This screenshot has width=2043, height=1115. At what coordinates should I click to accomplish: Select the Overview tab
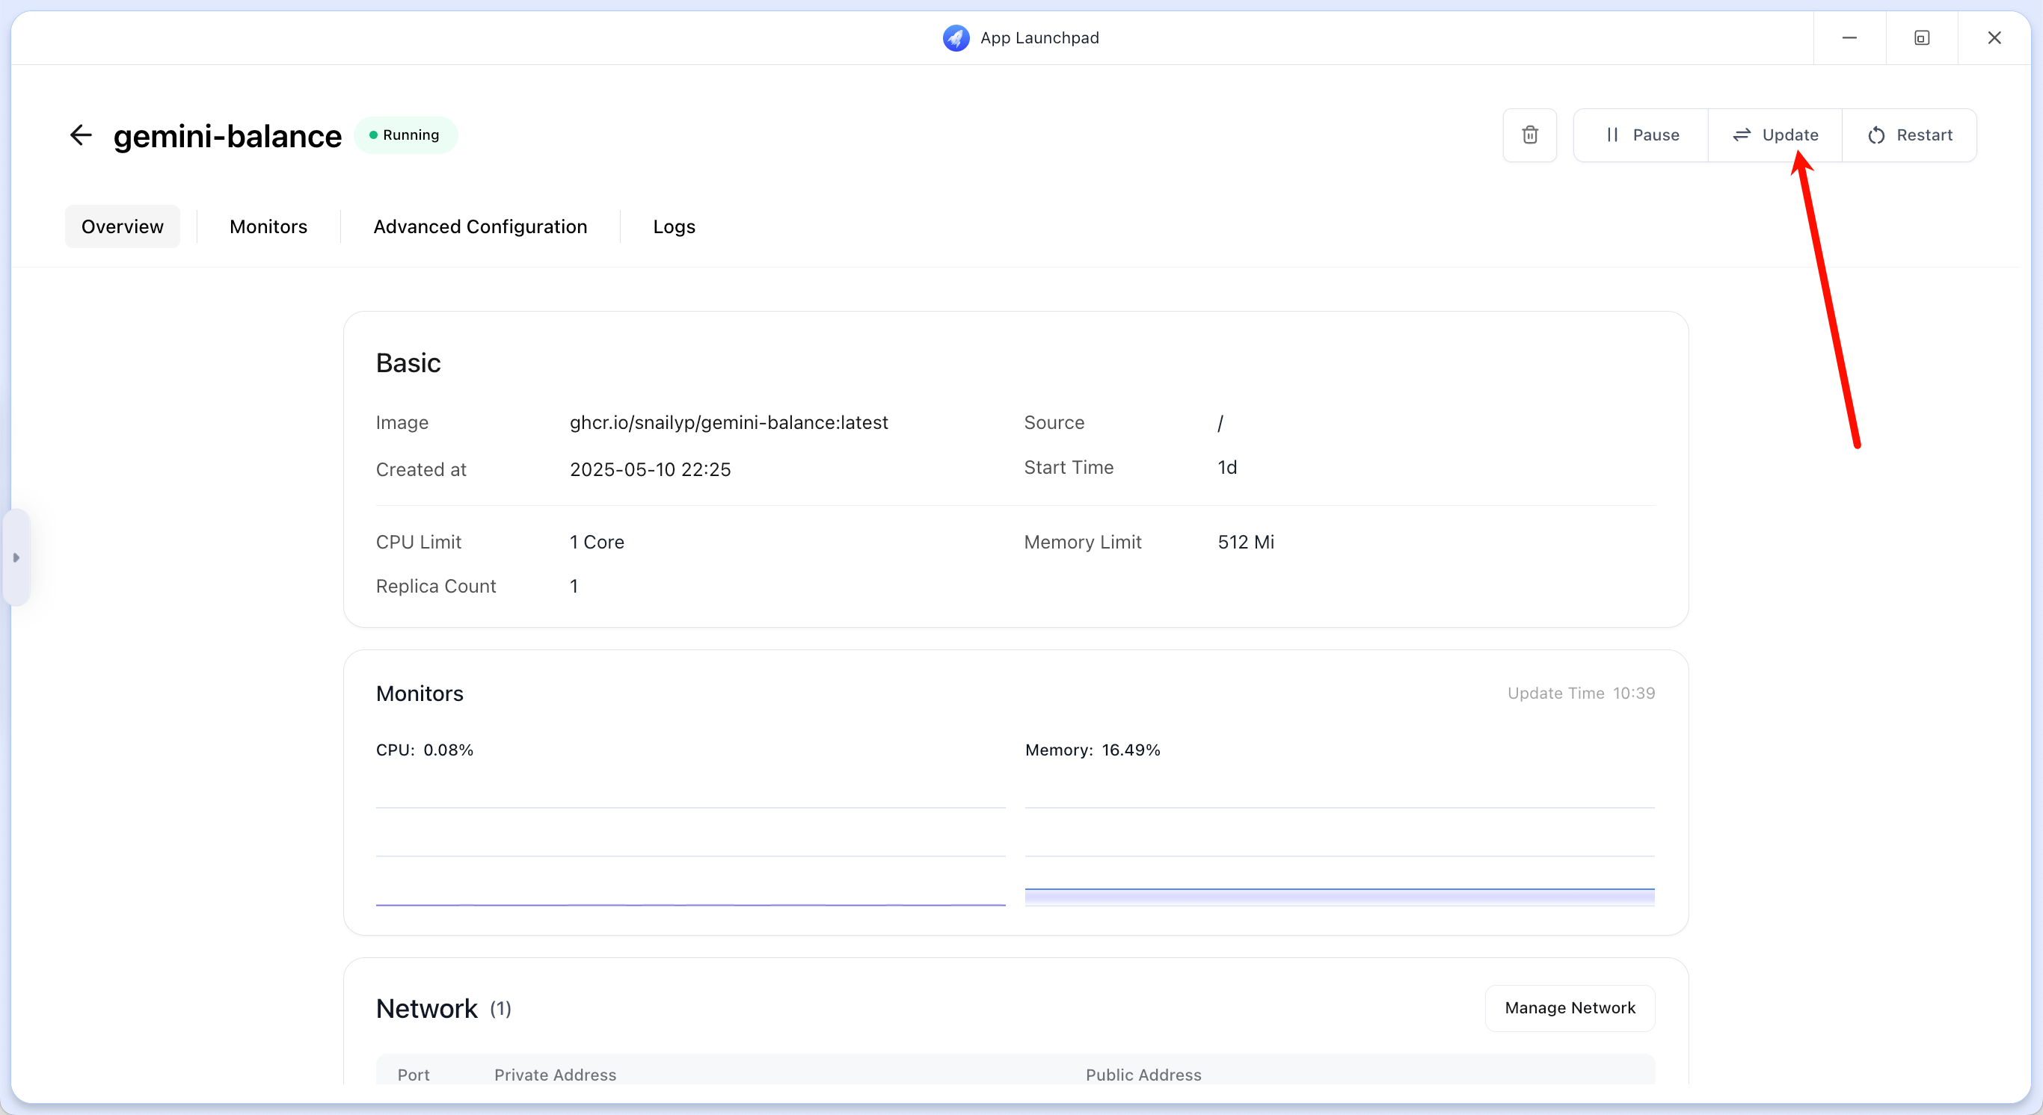pyautogui.click(x=122, y=226)
